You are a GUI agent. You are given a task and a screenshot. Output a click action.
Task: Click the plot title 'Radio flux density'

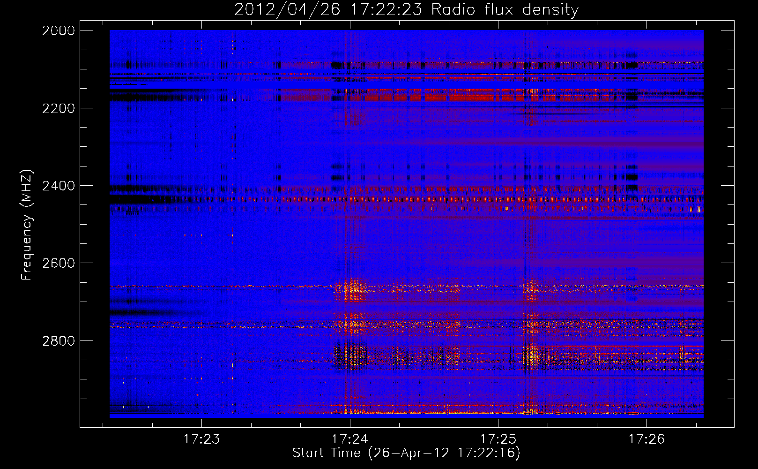(x=505, y=10)
